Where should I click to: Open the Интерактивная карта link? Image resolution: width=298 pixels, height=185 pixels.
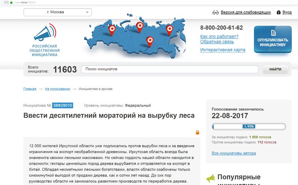click(223, 50)
